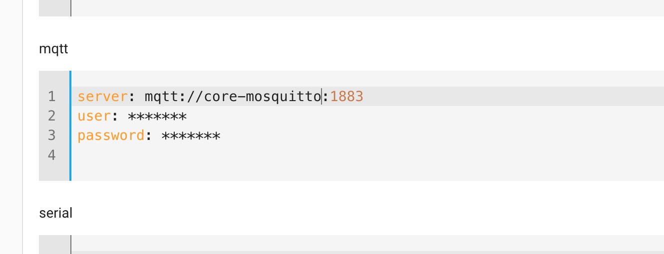The height and width of the screenshot is (254, 664).
Task: Click the port number 1883
Action: 347,96
